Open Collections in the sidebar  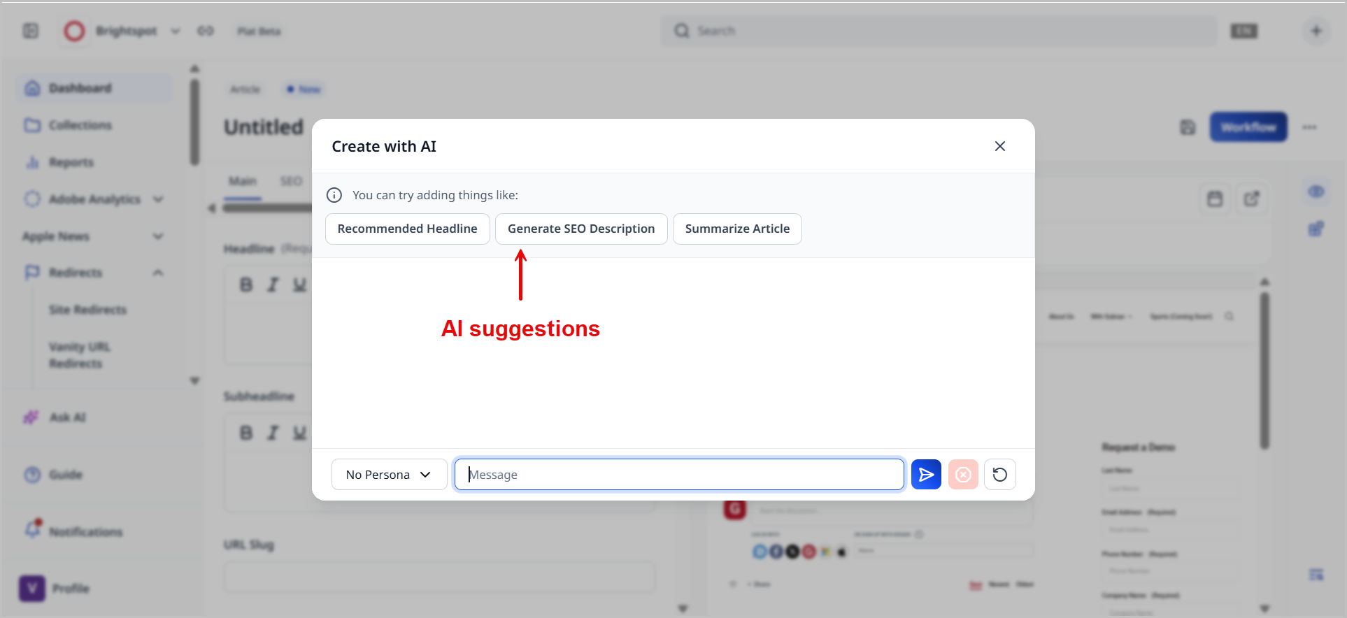tap(80, 125)
